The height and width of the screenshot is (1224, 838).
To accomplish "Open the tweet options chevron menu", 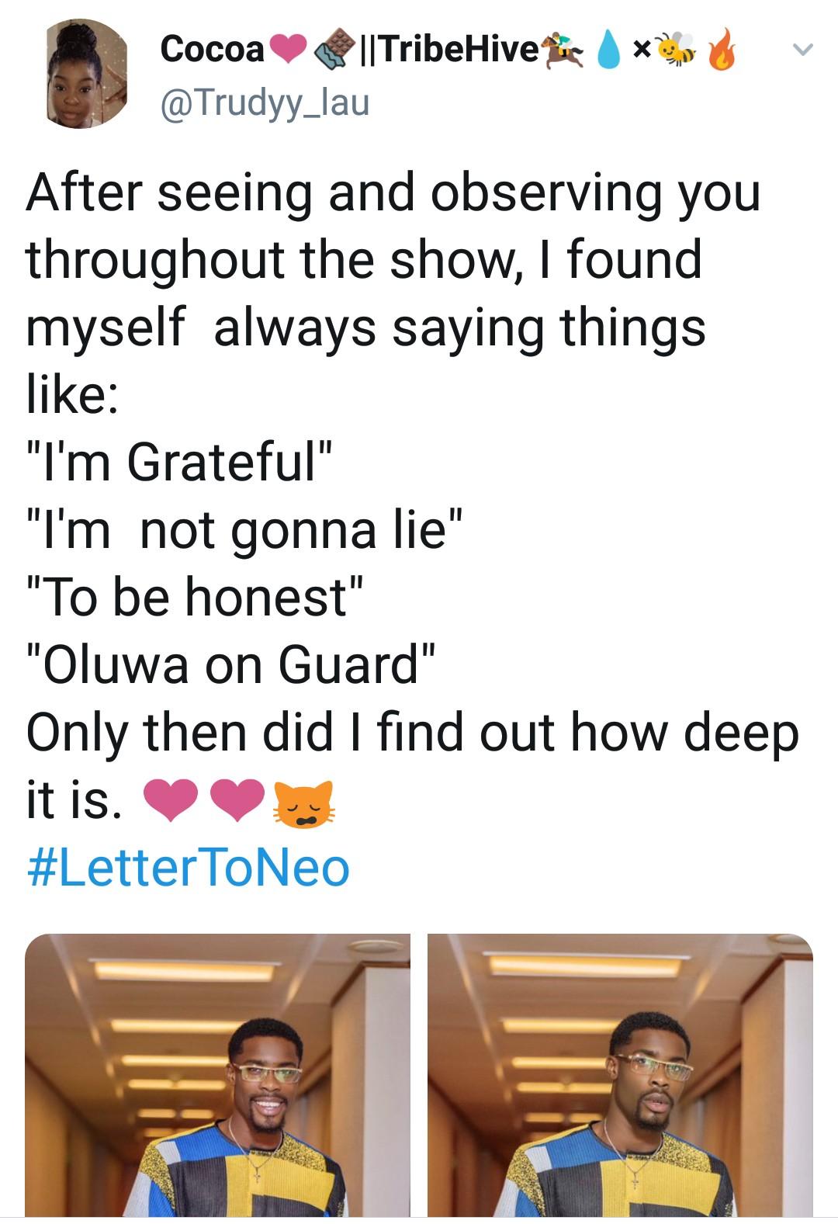I will click(x=803, y=50).
